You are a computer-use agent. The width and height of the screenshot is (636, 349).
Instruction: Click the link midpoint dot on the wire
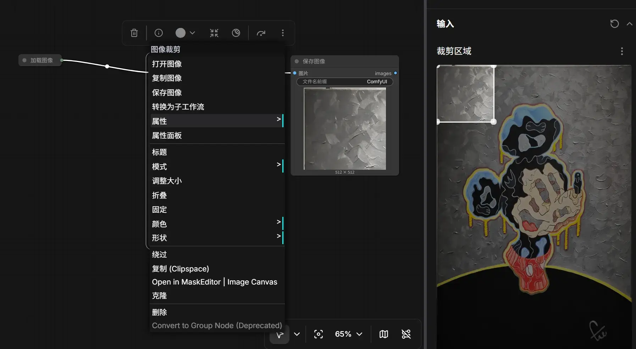[x=107, y=66]
